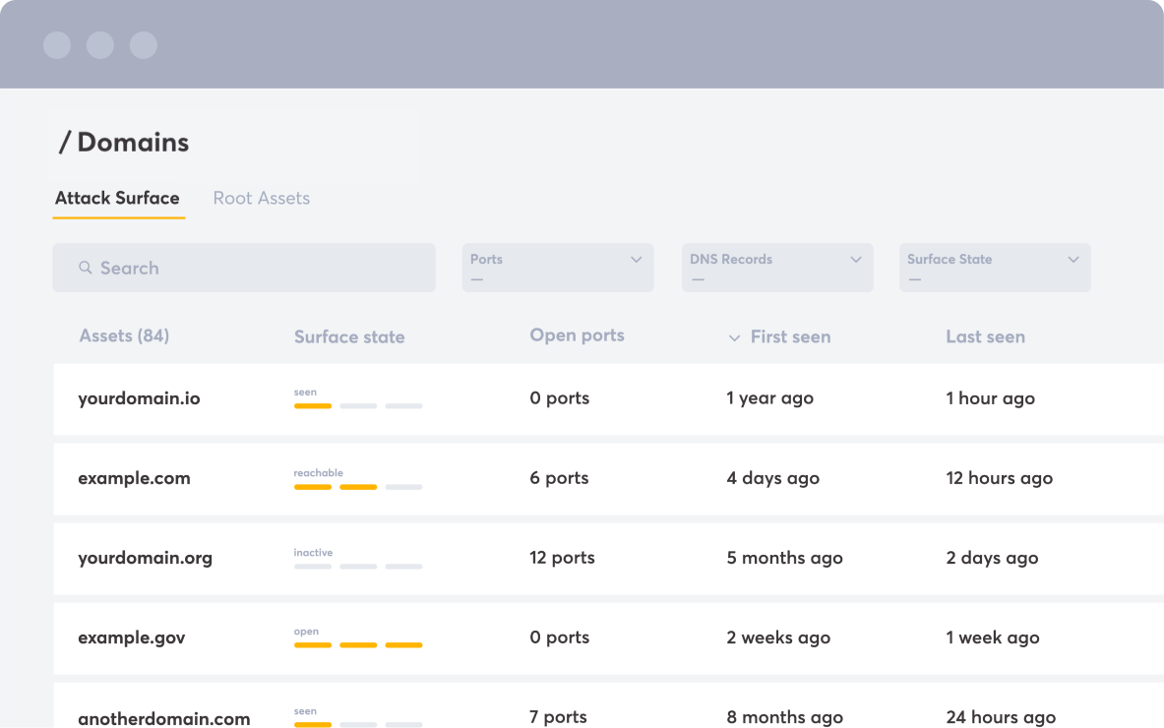Image resolution: width=1164 pixels, height=728 pixels.
Task: Click the sort arrow beside First seen
Action: (x=734, y=337)
